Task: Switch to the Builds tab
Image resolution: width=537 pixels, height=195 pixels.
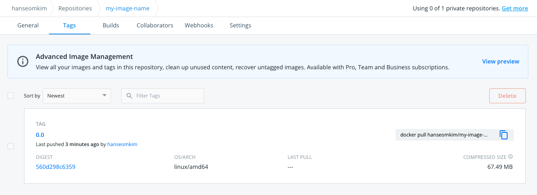Action: coord(111,25)
